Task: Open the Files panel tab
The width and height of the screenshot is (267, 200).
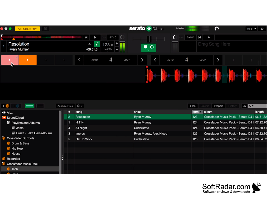Action: click(x=193, y=106)
